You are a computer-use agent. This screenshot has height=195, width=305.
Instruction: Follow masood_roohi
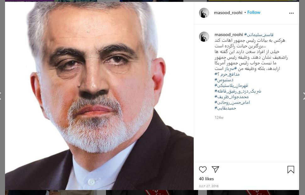click(x=254, y=13)
